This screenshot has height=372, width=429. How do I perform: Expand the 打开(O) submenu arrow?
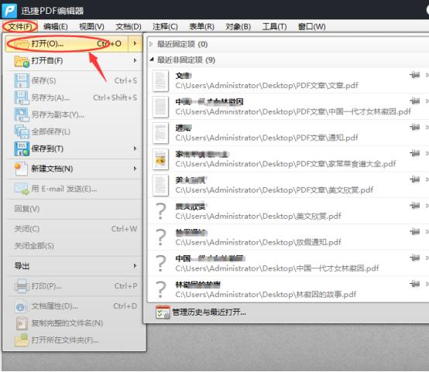(135, 43)
